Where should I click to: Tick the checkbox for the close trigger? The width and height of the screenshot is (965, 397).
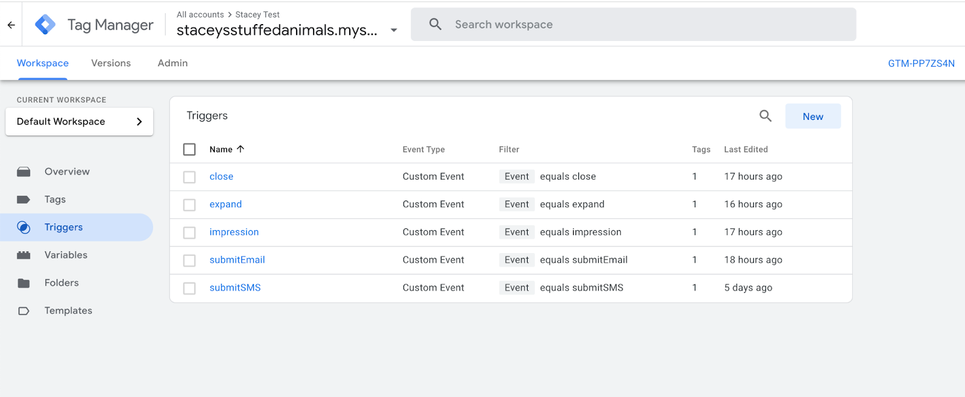(x=189, y=177)
